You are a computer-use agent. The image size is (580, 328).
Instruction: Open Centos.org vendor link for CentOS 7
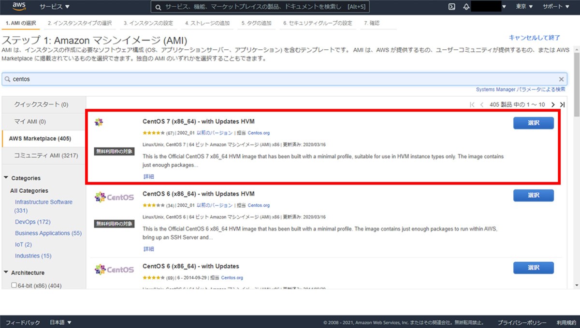point(259,133)
